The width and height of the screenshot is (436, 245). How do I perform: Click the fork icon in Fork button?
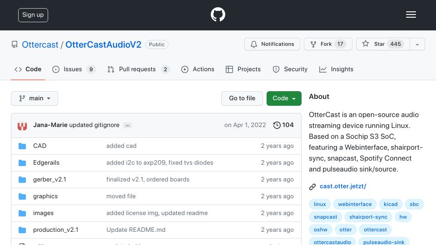pyautogui.click(x=313, y=44)
